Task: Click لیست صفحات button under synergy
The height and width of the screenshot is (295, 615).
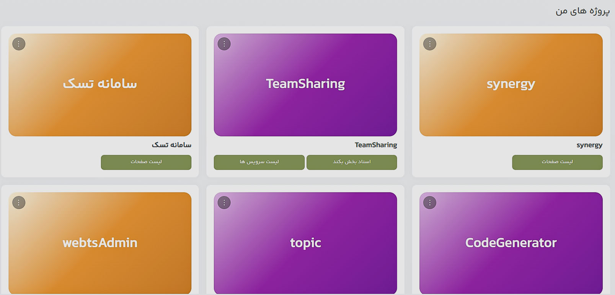Action: pos(557,162)
